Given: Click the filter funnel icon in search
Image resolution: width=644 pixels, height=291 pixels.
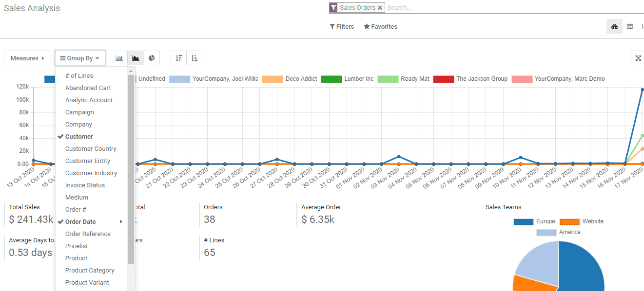Looking at the screenshot, I should click(333, 8).
